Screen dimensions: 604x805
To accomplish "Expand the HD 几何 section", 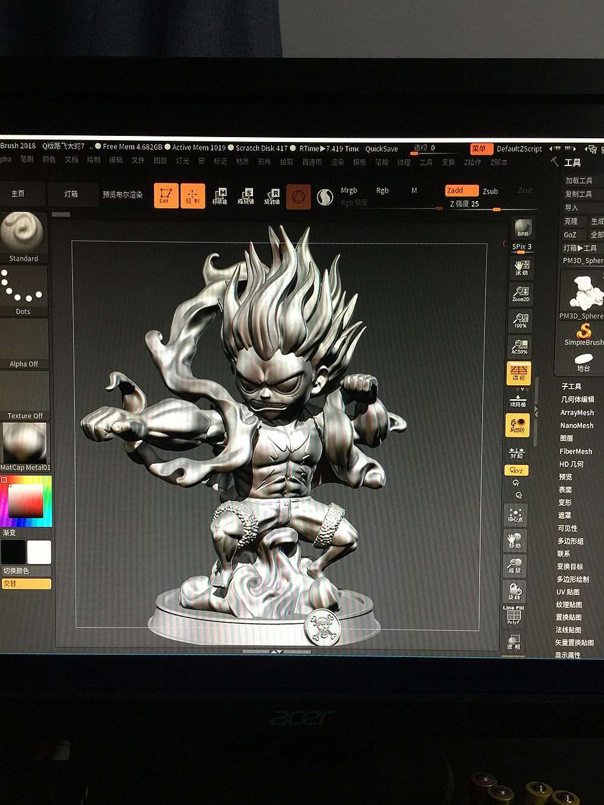I will [x=571, y=464].
